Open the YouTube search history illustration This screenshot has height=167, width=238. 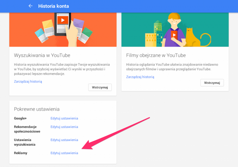(63, 30)
